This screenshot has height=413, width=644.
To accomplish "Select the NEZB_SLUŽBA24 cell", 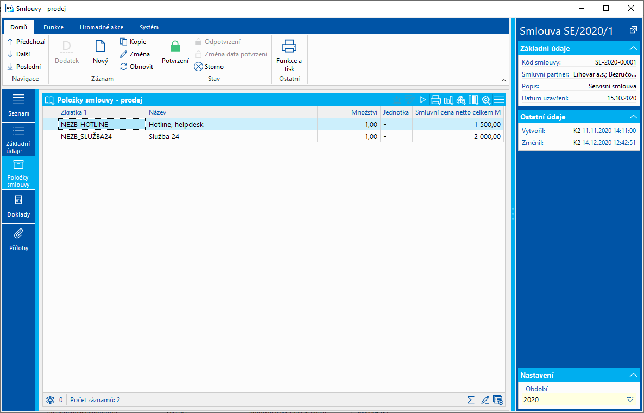I will coord(102,136).
